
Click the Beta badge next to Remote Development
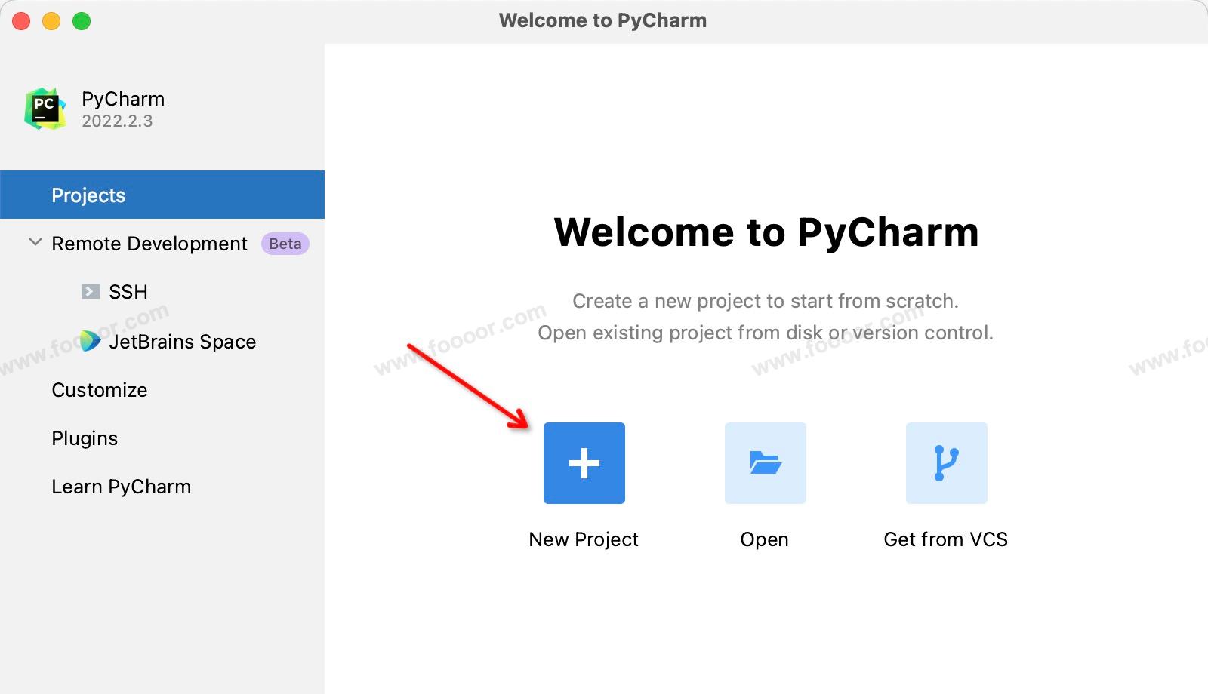pos(285,244)
